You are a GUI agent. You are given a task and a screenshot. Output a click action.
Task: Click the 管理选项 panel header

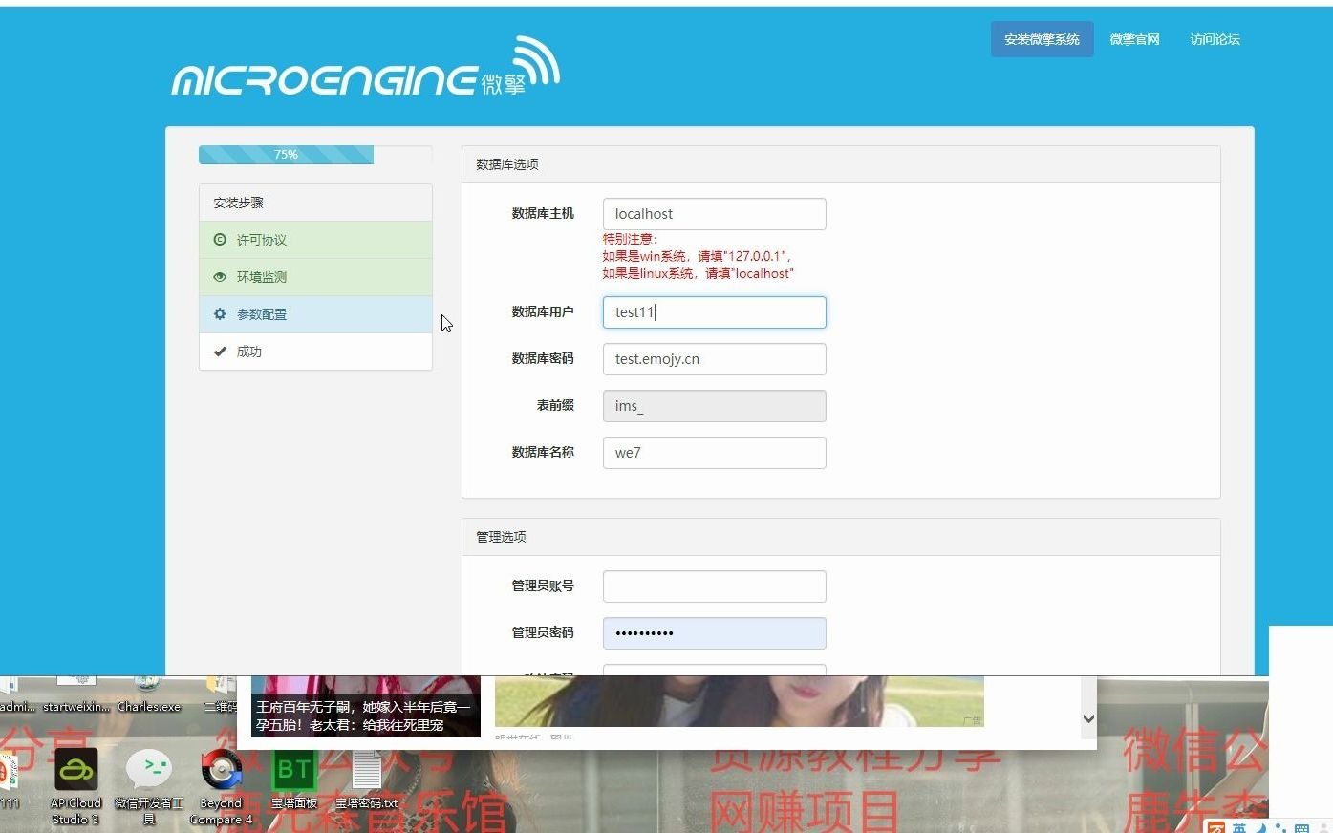click(841, 537)
